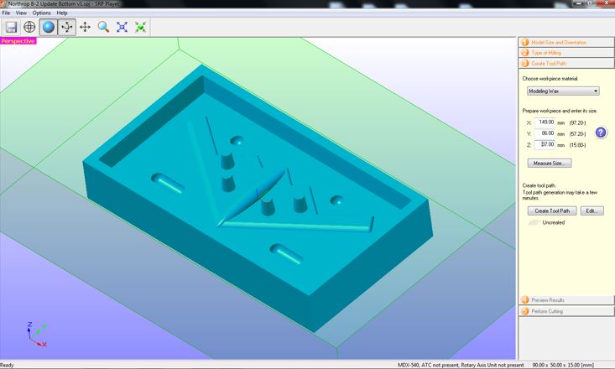Screen dimensions: 615x369
Task: Click the Y workpiece size field
Action: pyautogui.click(x=545, y=133)
